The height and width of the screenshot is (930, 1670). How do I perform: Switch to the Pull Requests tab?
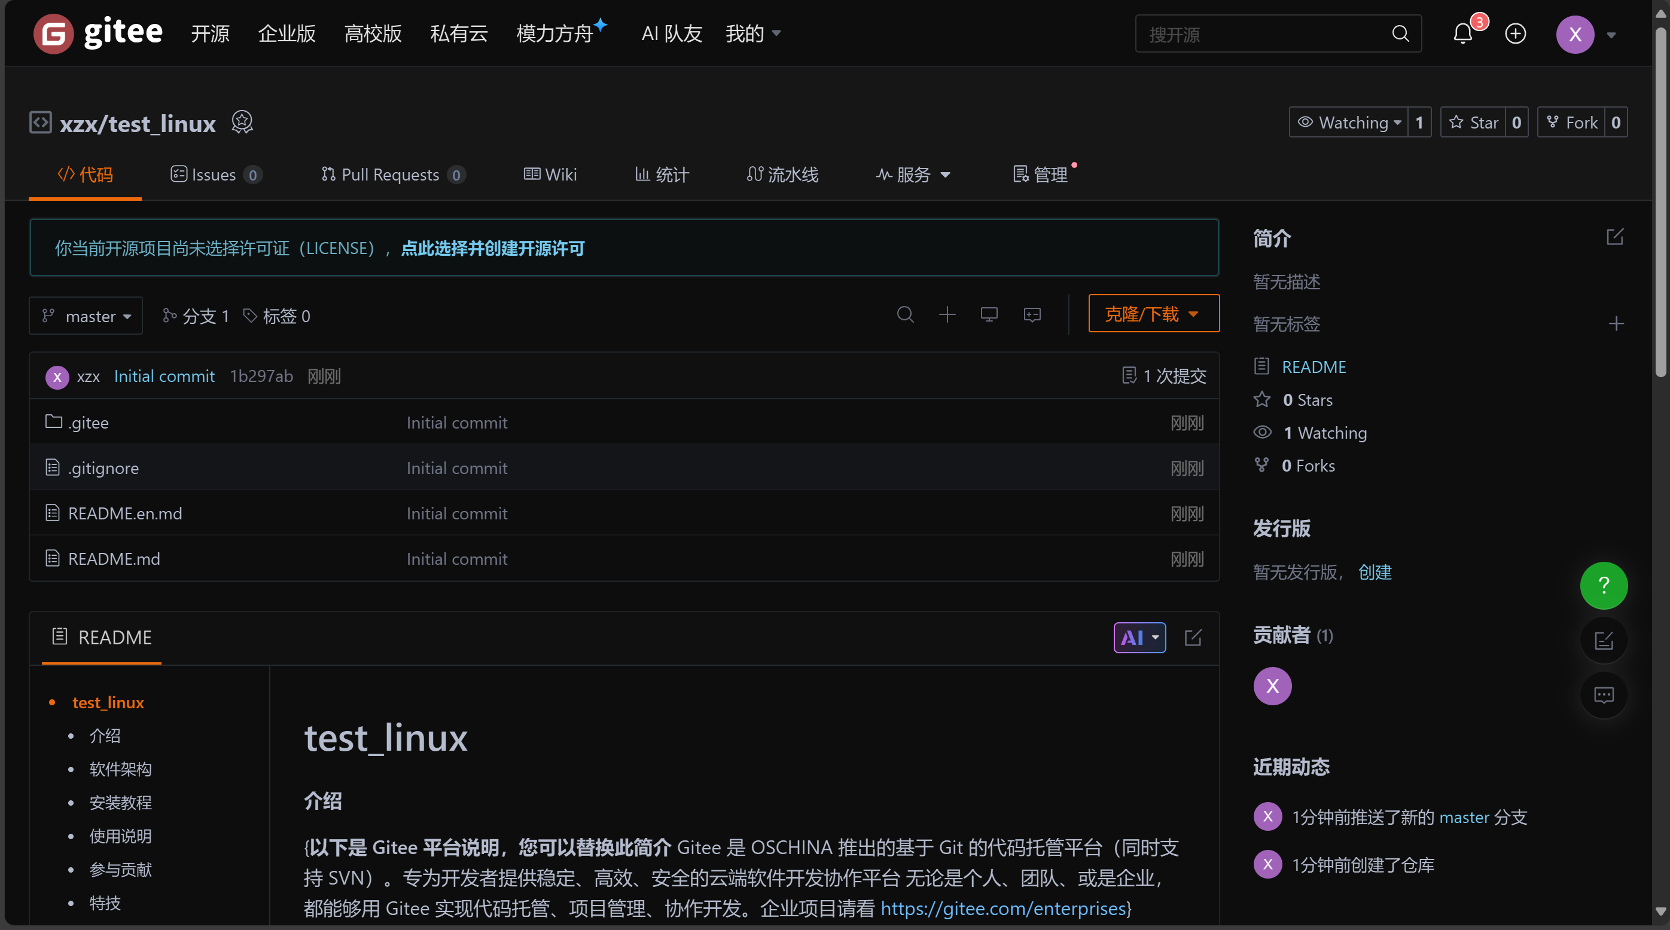pos(392,175)
